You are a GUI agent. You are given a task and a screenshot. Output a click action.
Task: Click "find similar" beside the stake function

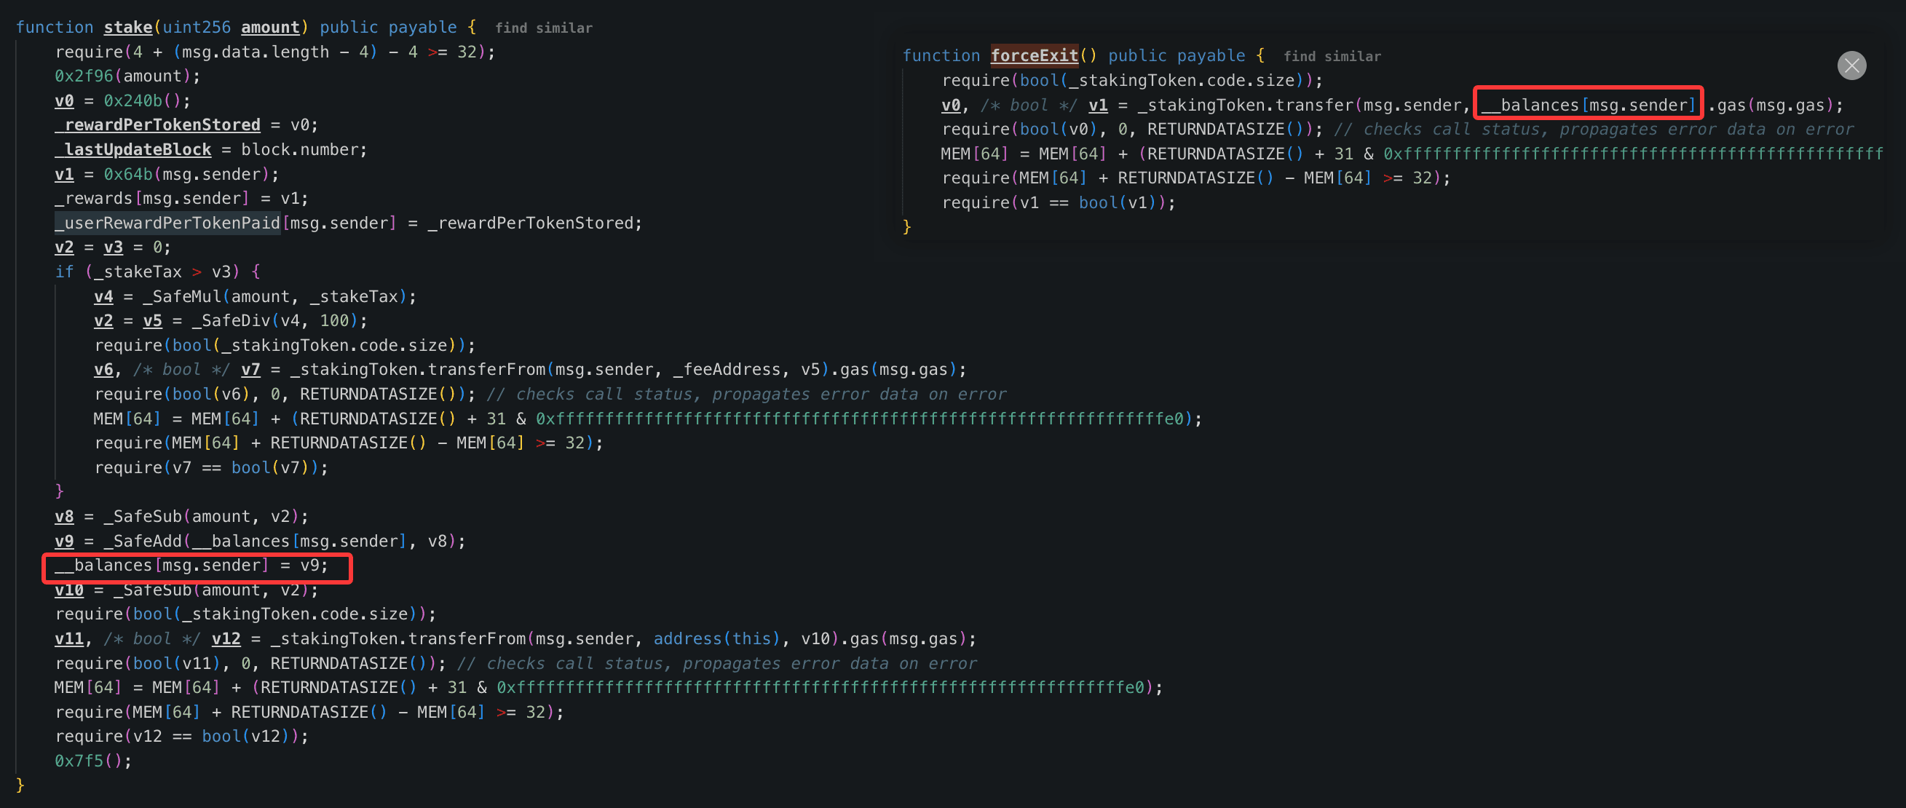(x=543, y=28)
